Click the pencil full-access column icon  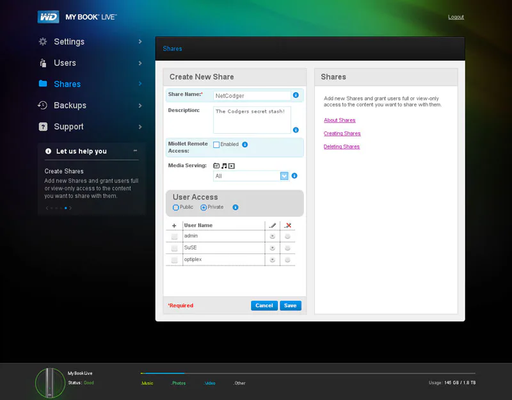273,225
